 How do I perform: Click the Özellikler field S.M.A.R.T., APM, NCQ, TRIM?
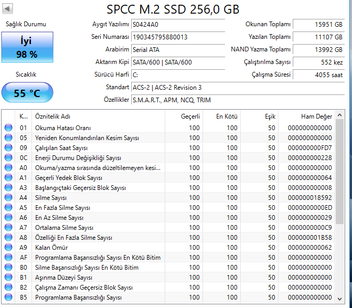(x=238, y=100)
